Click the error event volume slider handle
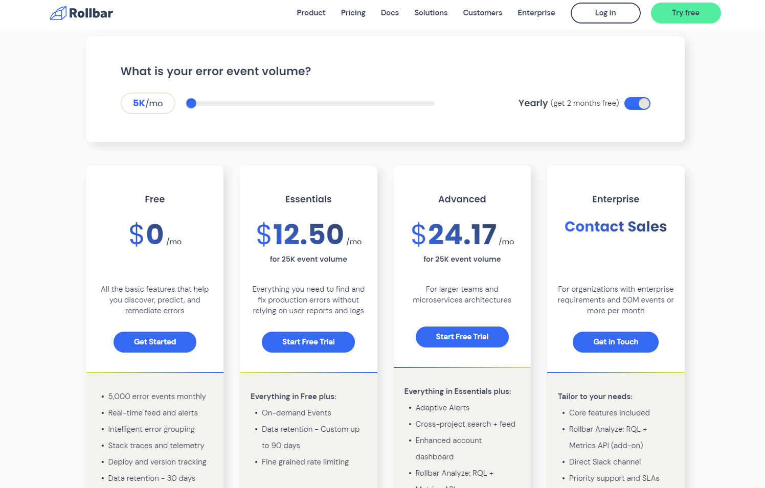 tap(191, 104)
